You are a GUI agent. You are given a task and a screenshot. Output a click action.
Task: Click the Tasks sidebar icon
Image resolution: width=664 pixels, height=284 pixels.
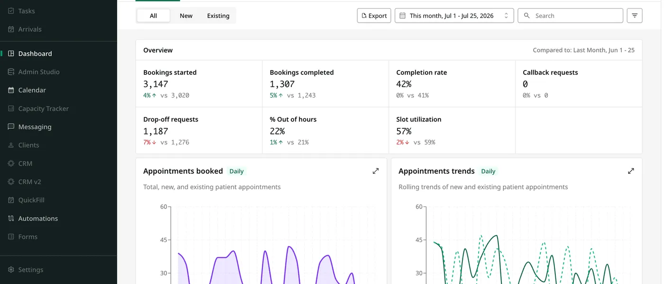11,11
